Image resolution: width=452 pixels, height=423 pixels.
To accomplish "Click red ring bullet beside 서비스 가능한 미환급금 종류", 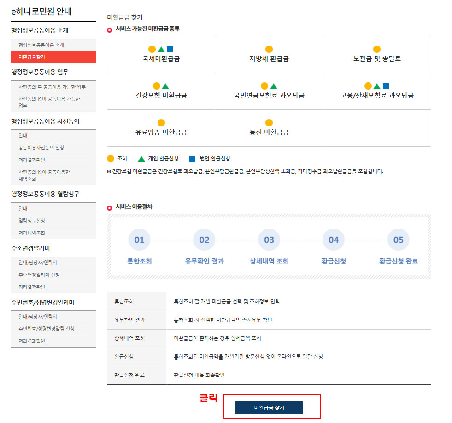I will tap(109, 30).
